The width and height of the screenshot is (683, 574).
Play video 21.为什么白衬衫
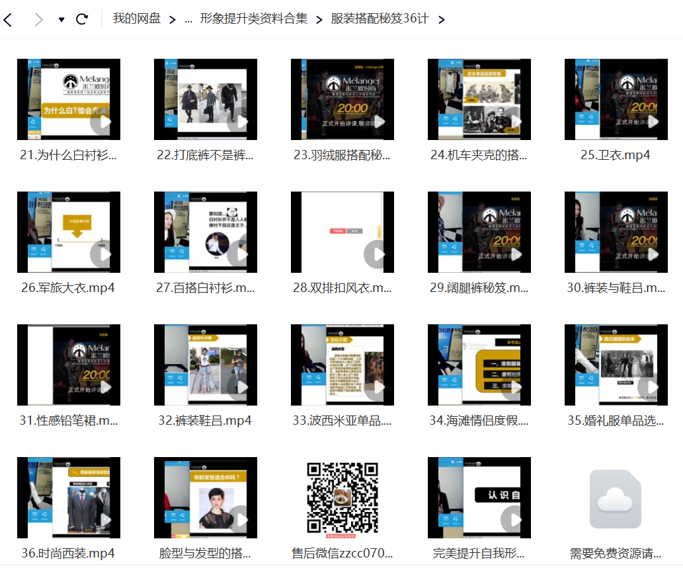click(x=69, y=99)
